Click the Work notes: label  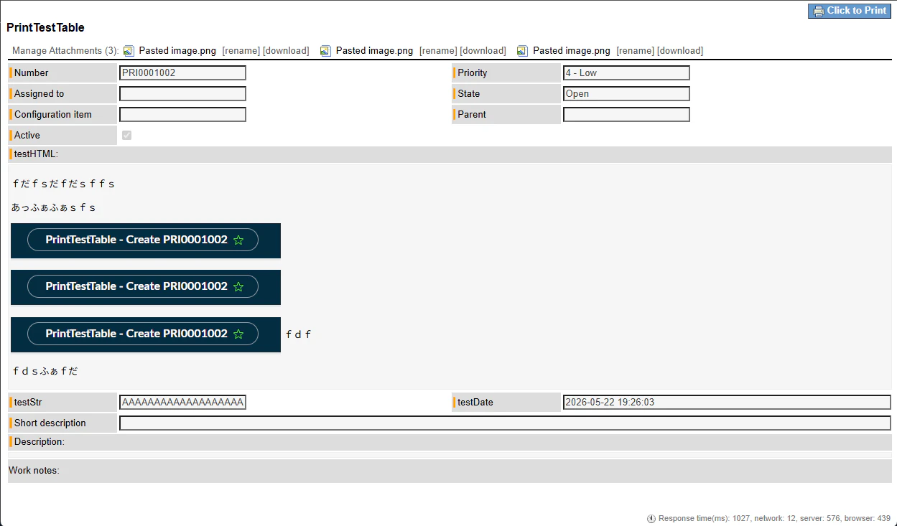(34, 471)
